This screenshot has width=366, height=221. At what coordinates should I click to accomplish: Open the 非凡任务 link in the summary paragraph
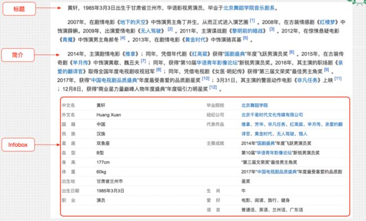(307, 80)
